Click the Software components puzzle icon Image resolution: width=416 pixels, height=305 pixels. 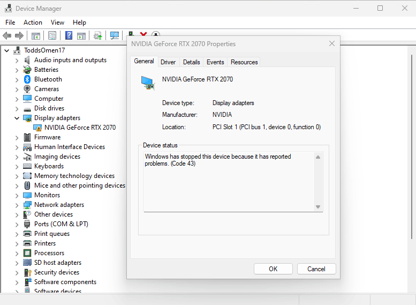click(28, 282)
